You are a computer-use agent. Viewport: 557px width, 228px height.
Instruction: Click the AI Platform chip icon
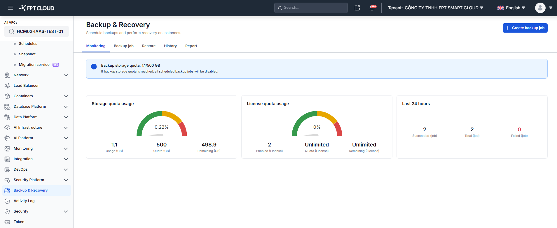tap(7, 138)
